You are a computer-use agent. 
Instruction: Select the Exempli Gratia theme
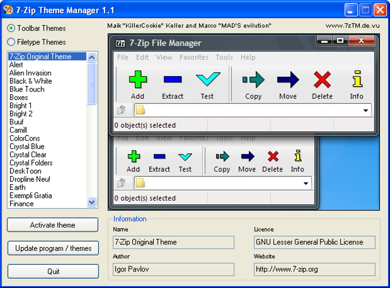tap(47, 196)
